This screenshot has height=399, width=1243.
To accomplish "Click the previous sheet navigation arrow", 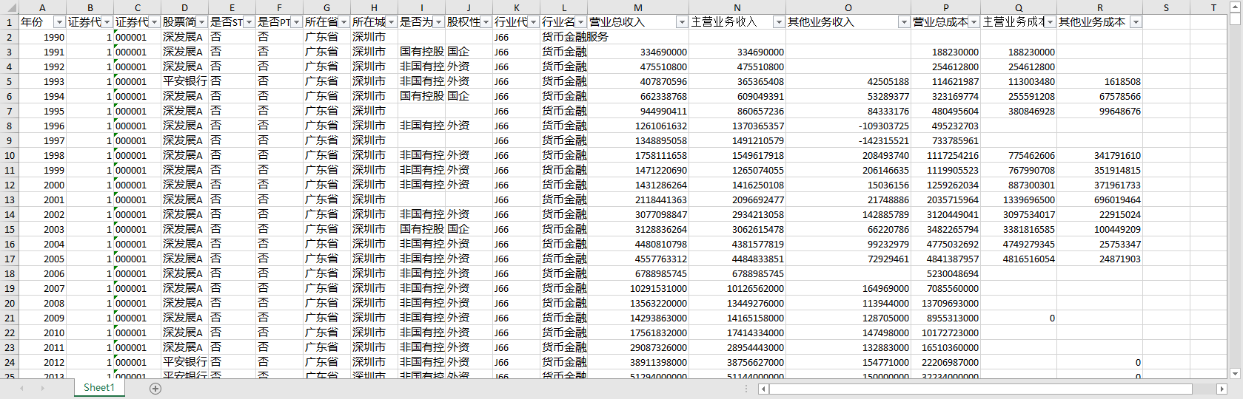I will click(x=21, y=388).
